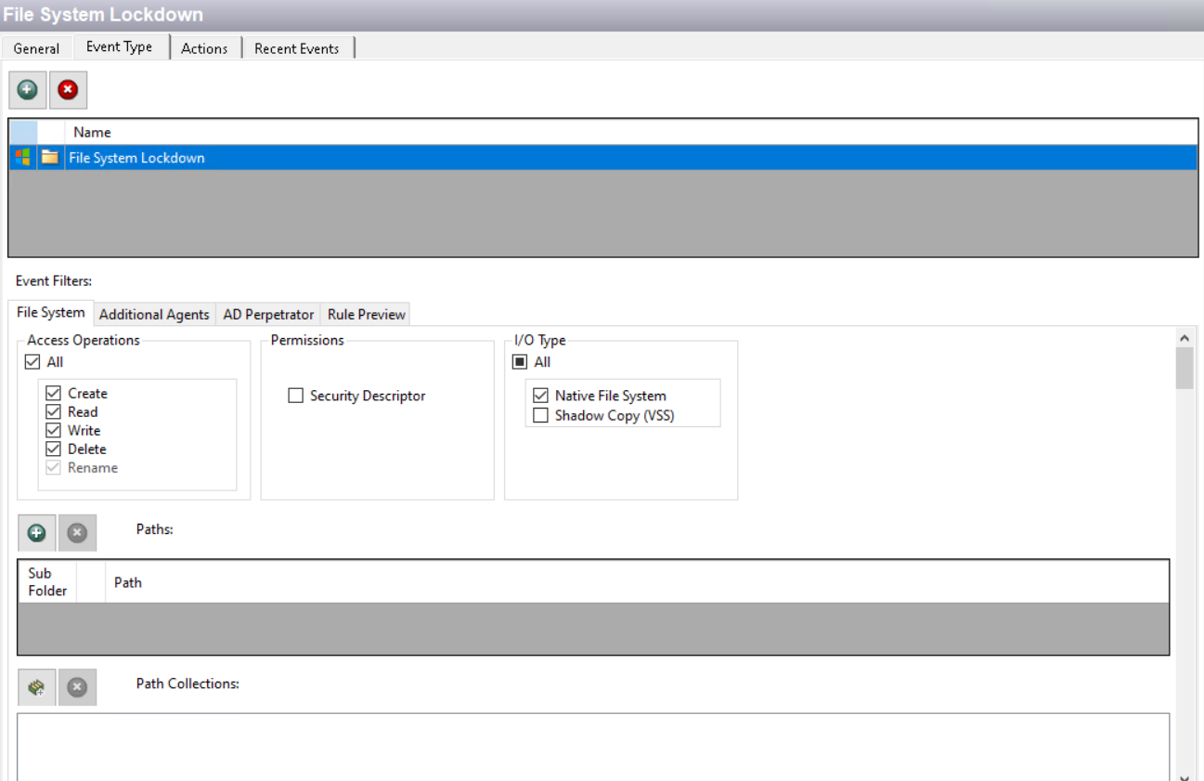The image size is (1204, 781).
Task: Select the File System filter tab
Action: [x=51, y=313]
